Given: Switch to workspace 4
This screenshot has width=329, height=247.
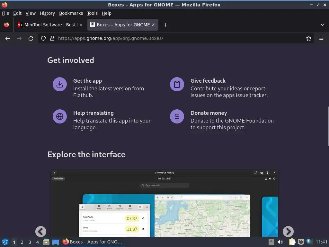Looking at the screenshot, I should pos(38,242).
